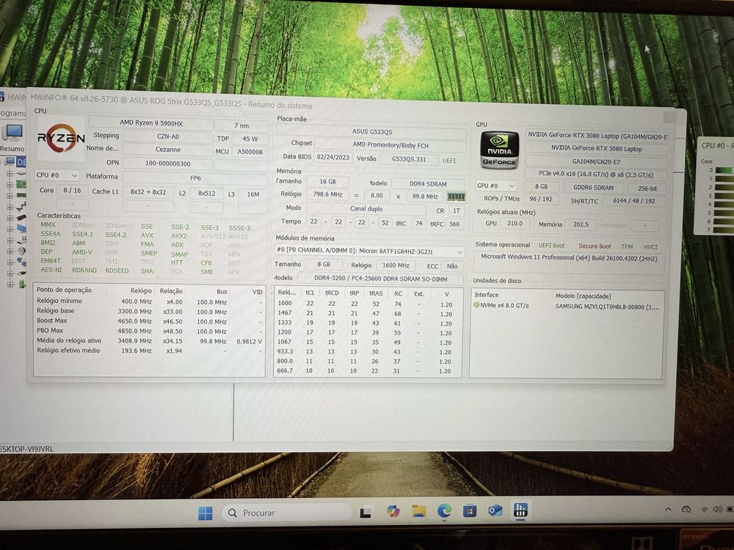Open the memory module Micron 8ATF1G64HZ dropdown

click(369, 251)
